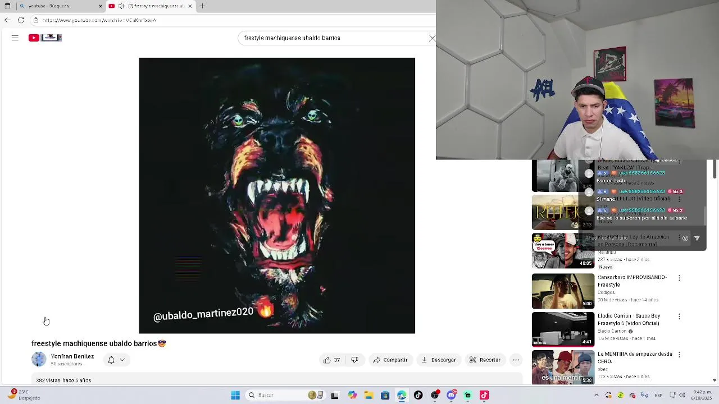Mute the tab using the speaker icon
The height and width of the screenshot is (404, 719).
pyautogui.click(x=121, y=6)
